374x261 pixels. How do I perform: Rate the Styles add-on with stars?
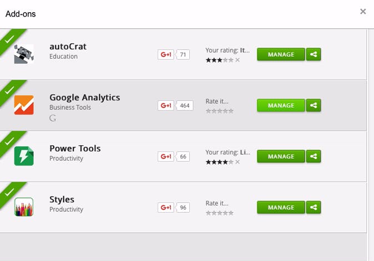220,213
